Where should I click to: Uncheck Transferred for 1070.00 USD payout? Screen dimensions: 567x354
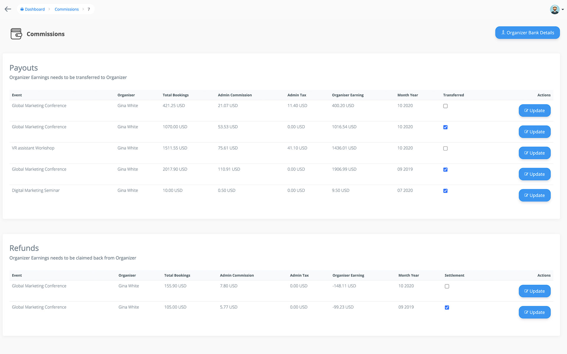(x=445, y=127)
